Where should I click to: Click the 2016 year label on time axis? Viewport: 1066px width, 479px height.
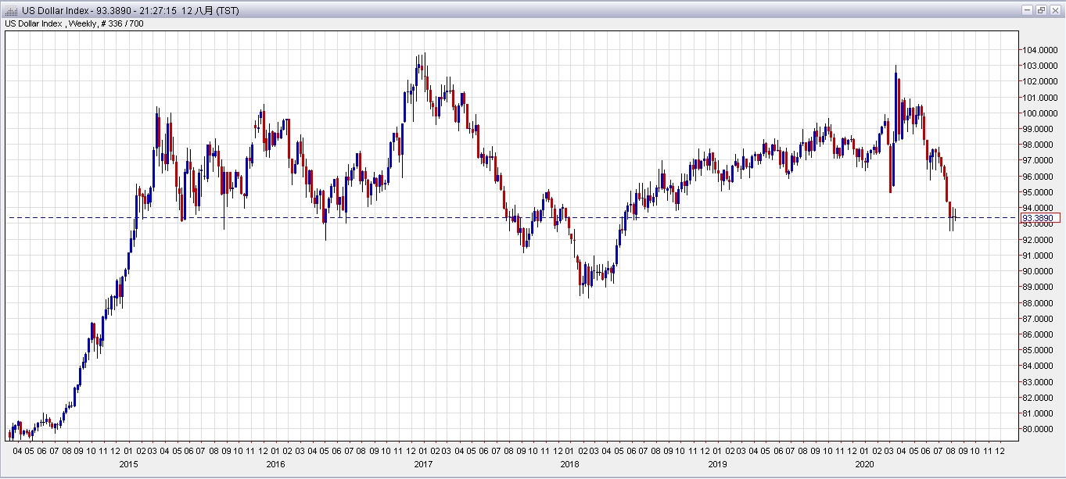(275, 464)
